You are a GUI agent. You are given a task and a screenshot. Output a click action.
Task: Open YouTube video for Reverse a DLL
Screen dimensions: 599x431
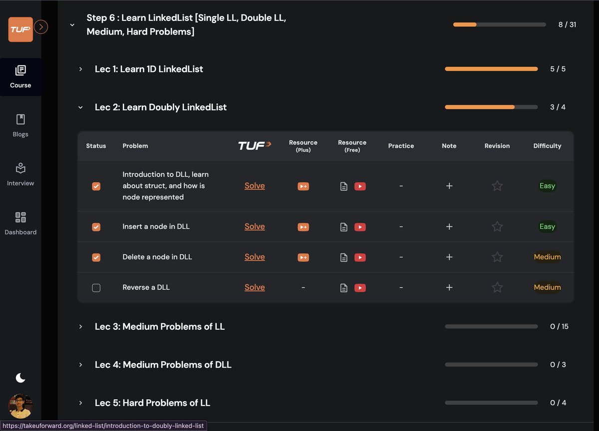(360, 288)
